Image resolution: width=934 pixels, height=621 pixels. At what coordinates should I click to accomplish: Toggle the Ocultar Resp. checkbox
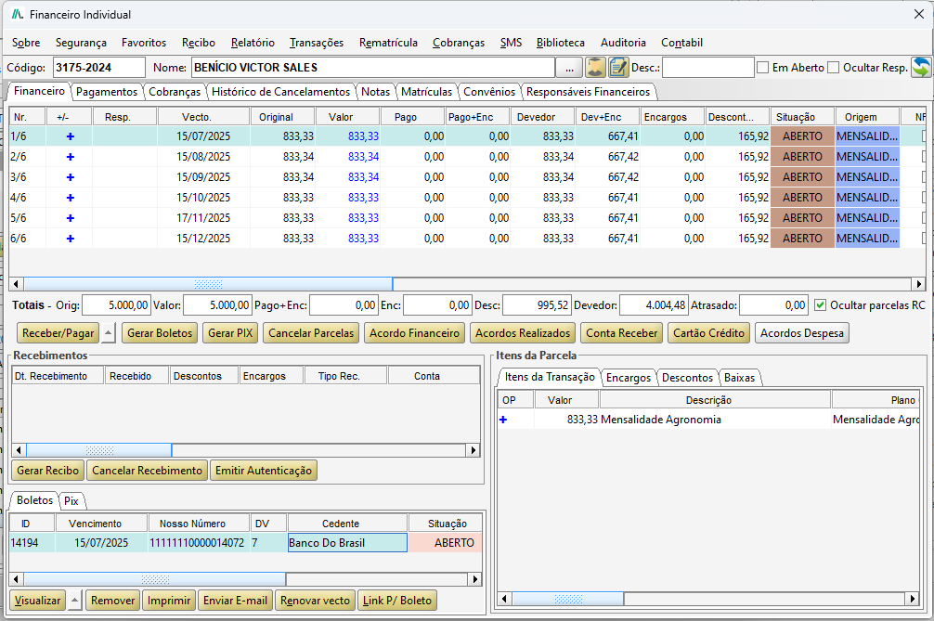[834, 67]
